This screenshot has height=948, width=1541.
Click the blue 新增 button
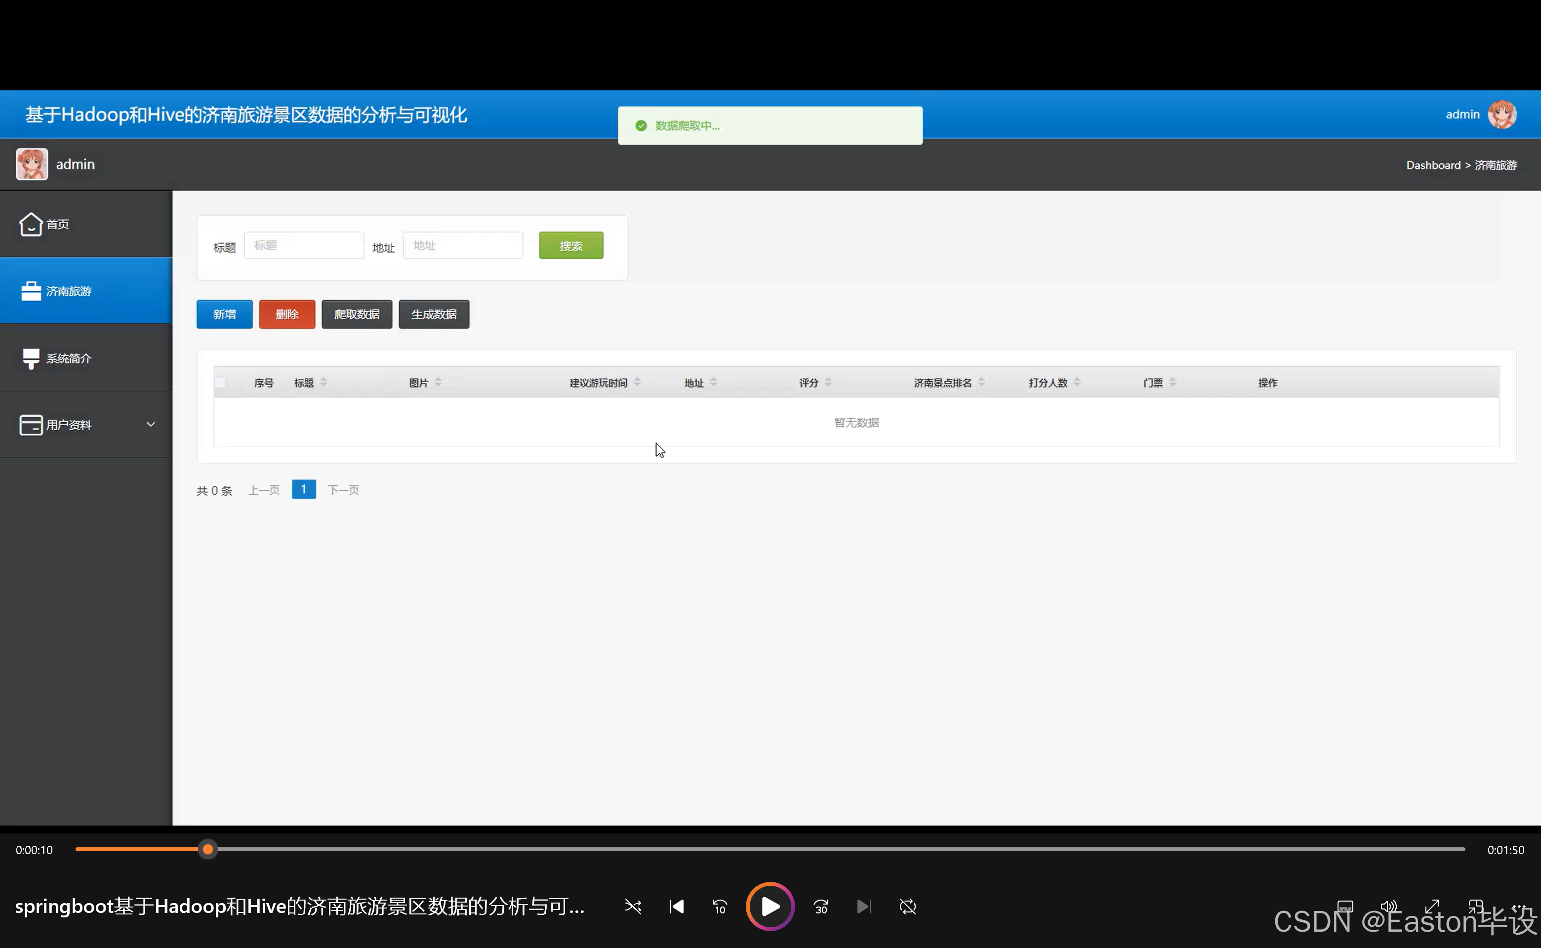pos(225,314)
